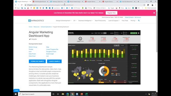Click the marketing dashboard preview image

tap(104, 57)
